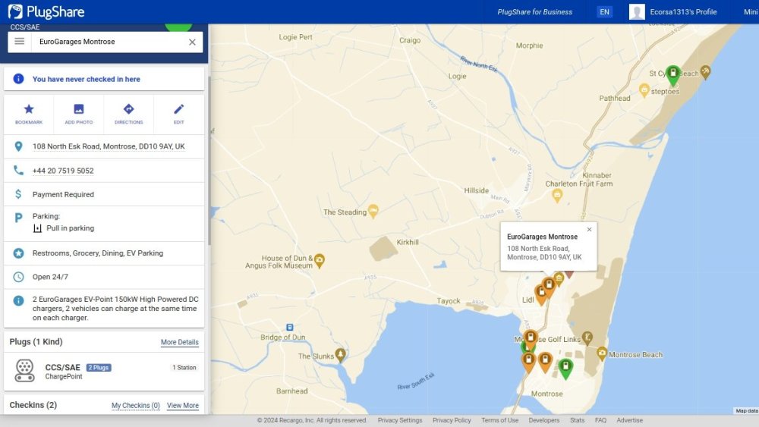Click the steptoes map marker
Viewport: 759px width, 427px height.
pos(644,90)
